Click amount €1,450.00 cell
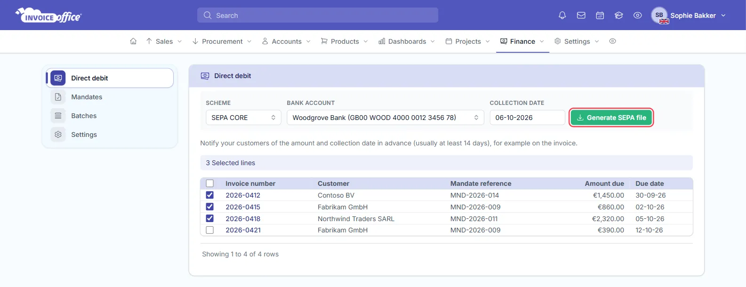Viewport: 746px width, 287px height. pos(609,195)
